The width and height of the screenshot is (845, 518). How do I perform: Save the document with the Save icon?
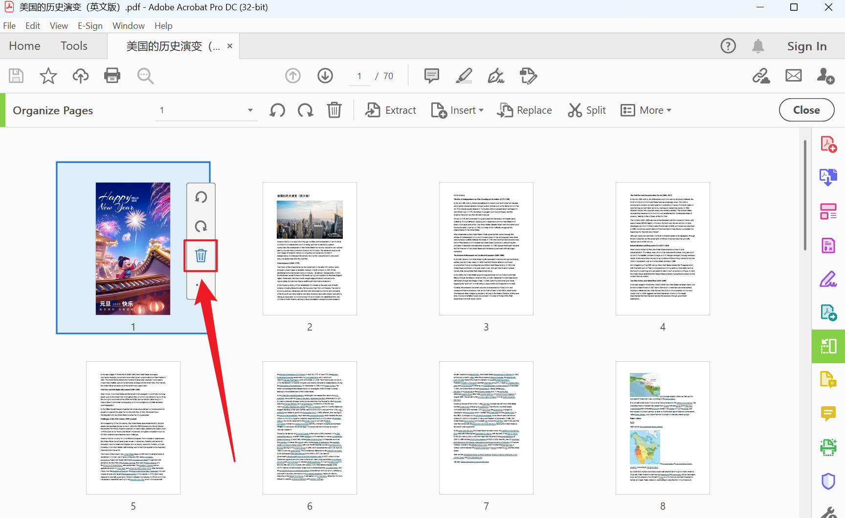click(x=16, y=76)
